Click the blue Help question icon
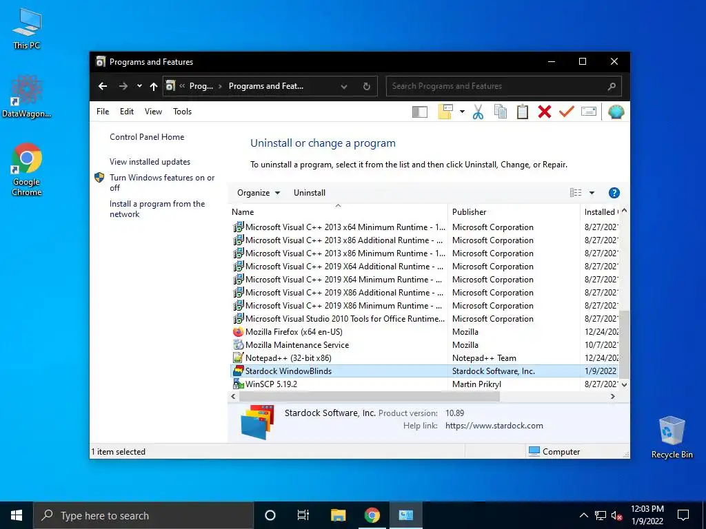The height and width of the screenshot is (529, 706). (x=614, y=193)
